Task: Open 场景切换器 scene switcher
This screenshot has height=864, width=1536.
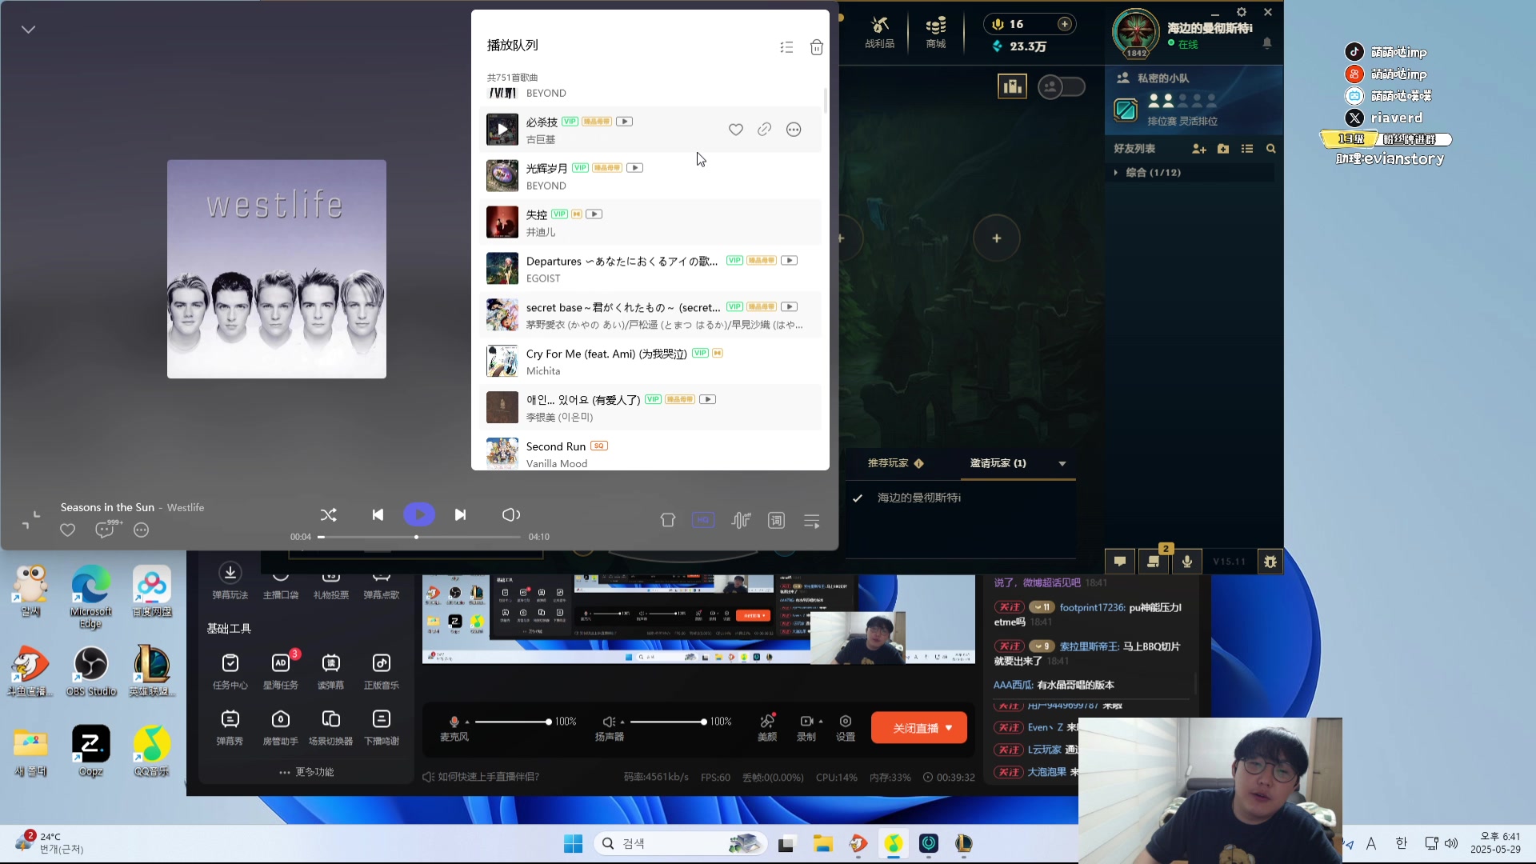Action: (331, 728)
